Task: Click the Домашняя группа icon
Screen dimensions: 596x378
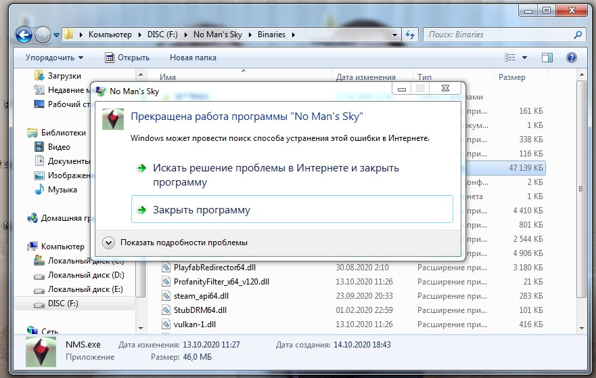Action: click(32, 218)
